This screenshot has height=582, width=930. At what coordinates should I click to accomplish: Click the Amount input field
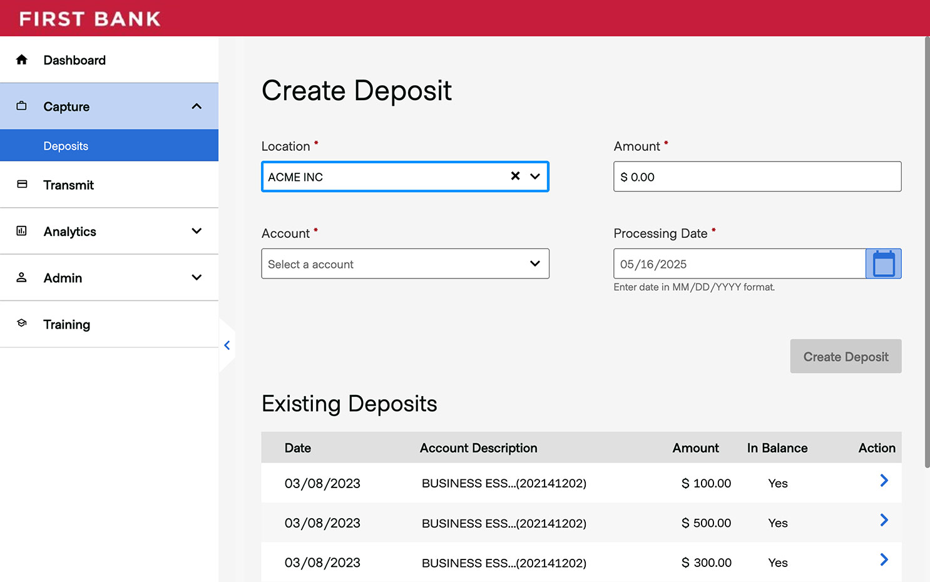click(757, 176)
